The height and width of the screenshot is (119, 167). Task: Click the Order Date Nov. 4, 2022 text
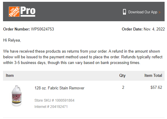click(143, 29)
